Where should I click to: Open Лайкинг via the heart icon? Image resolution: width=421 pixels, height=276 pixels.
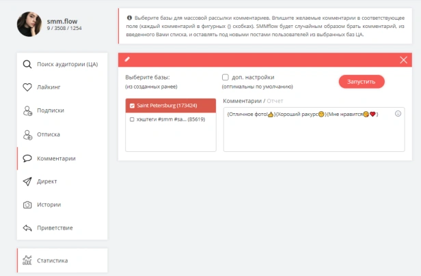27,87
